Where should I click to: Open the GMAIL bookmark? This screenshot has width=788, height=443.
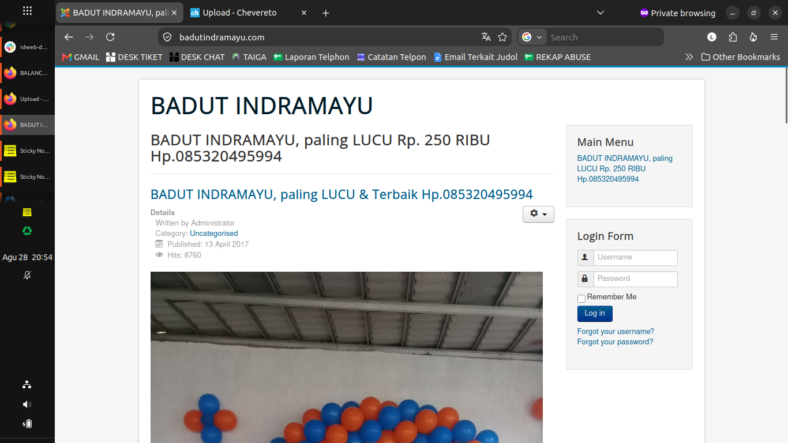80,57
